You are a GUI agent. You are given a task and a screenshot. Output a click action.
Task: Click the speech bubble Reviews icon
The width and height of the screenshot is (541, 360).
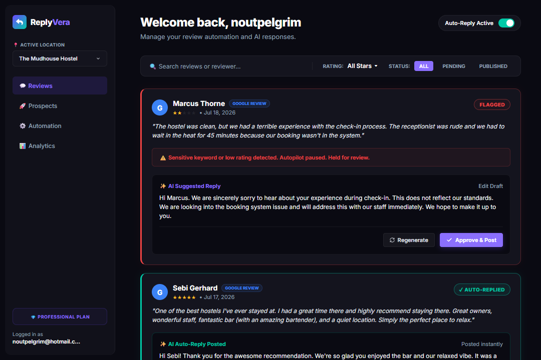(x=23, y=86)
